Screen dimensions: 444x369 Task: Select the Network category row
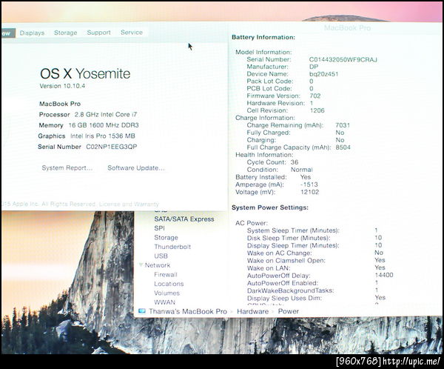(158, 265)
